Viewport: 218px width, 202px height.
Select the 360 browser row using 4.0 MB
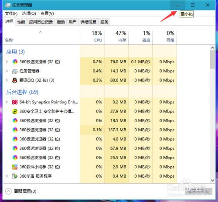[90, 139]
